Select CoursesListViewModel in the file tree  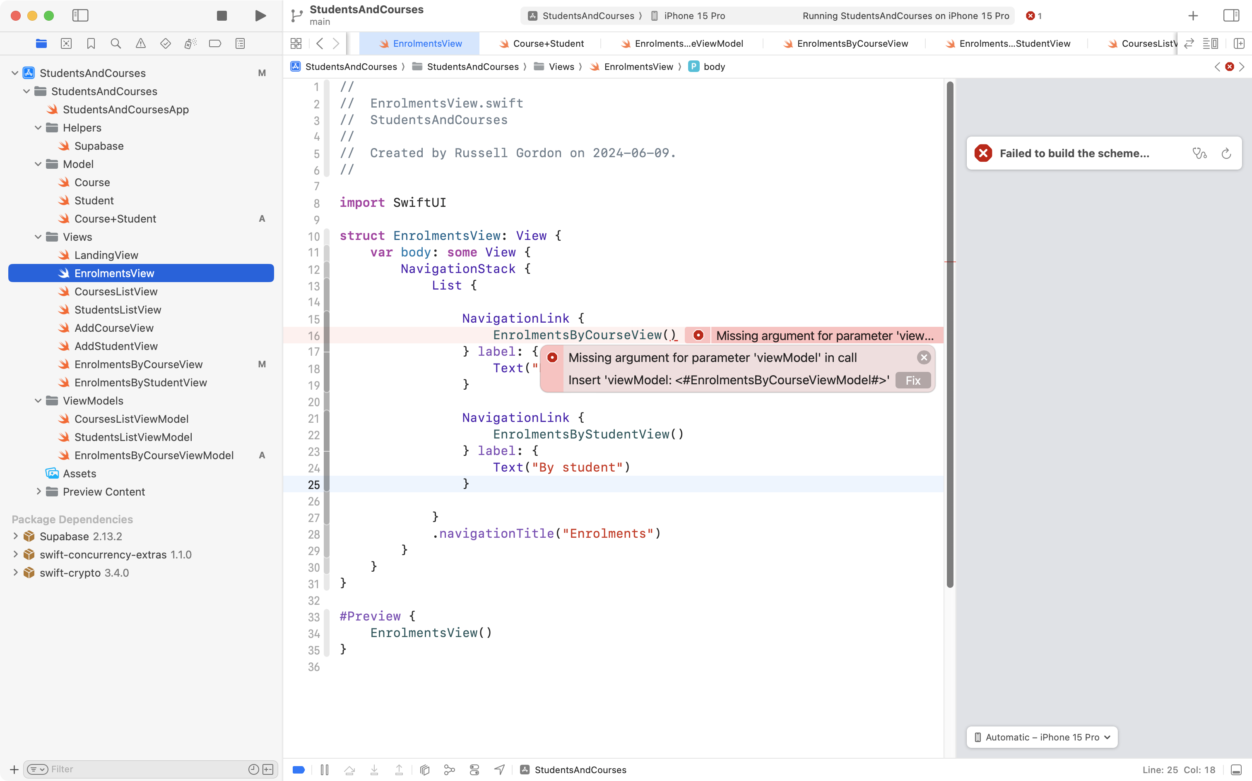131,419
